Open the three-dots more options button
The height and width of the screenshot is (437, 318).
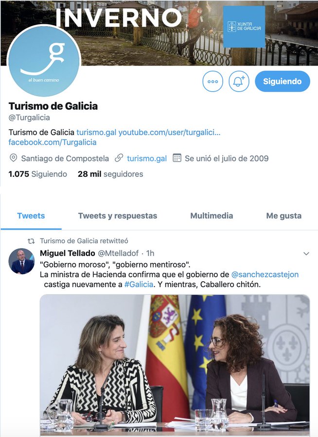pos(213,82)
